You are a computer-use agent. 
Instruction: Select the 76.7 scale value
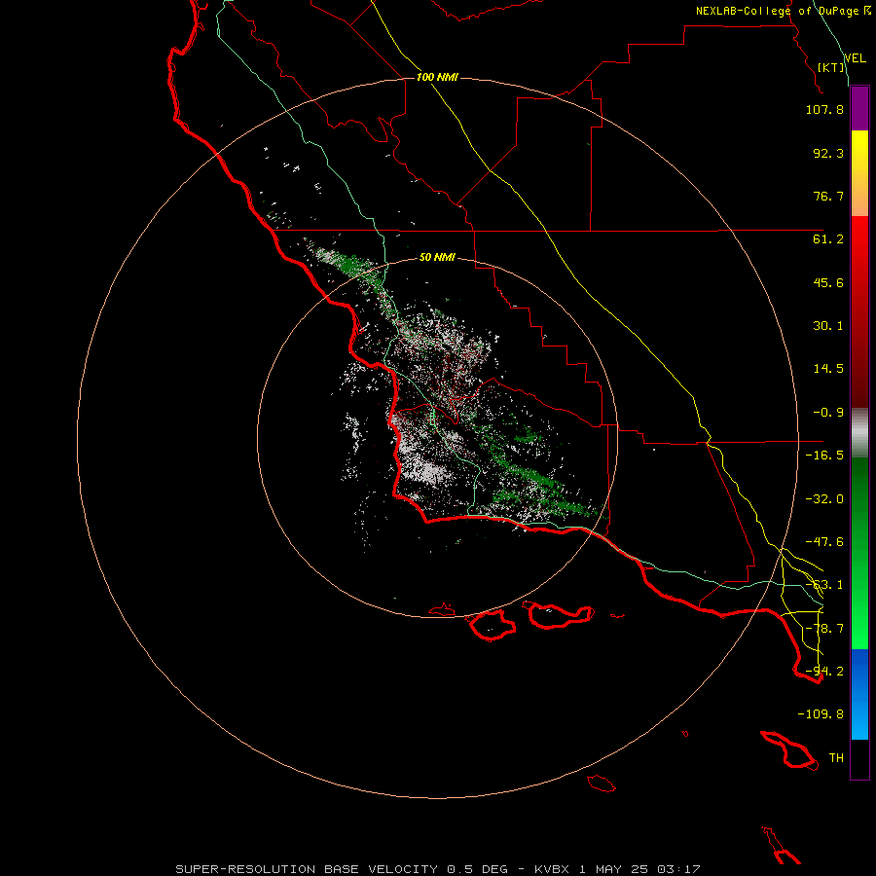[x=828, y=196]
